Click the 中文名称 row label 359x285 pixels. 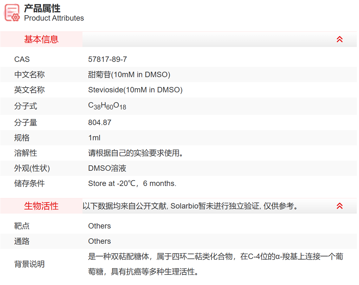point(29,74)
